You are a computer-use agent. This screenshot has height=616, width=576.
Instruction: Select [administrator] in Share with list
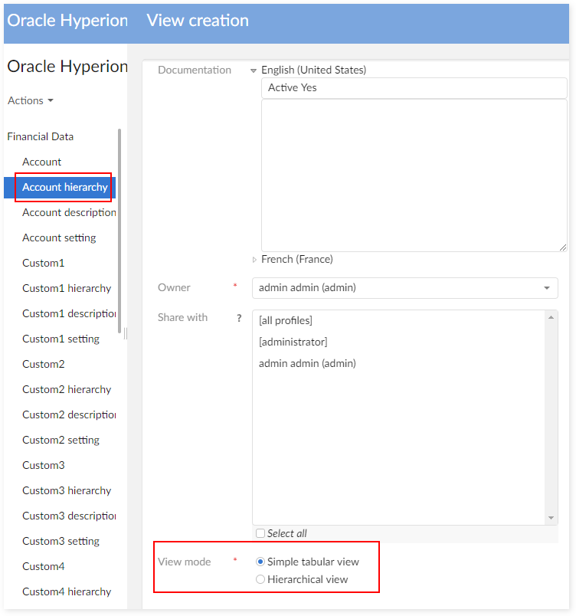coord(293,342)
